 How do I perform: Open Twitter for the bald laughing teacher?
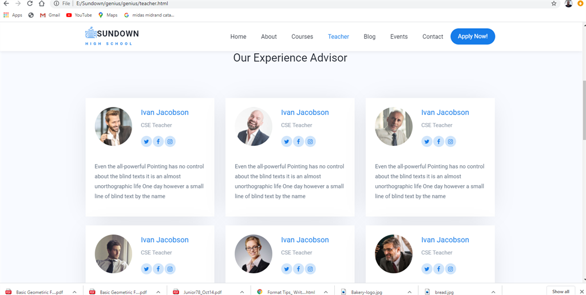[x=286, y=142]
